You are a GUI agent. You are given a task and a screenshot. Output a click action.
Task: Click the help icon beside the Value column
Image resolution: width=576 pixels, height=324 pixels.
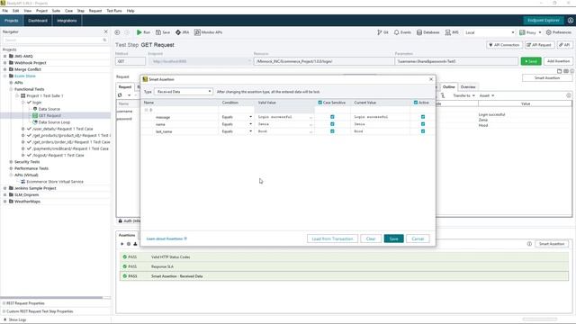[x=569, y=95]
